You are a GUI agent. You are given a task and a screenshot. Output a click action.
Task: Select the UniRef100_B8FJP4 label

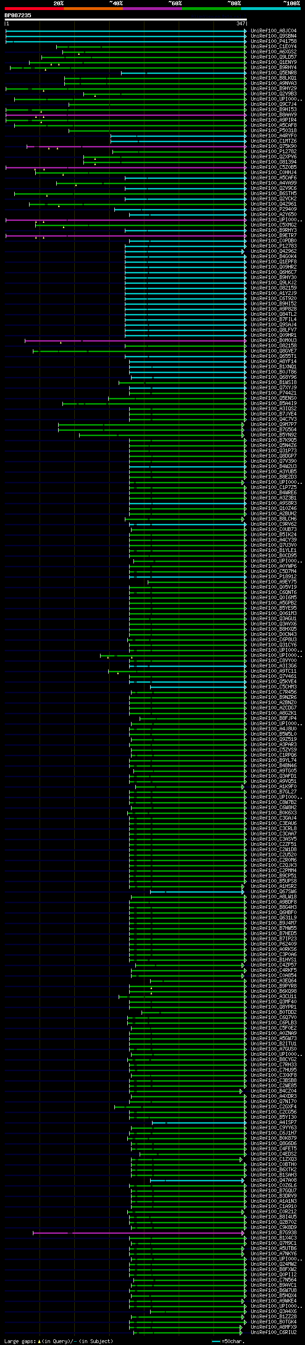coord(274,719)
